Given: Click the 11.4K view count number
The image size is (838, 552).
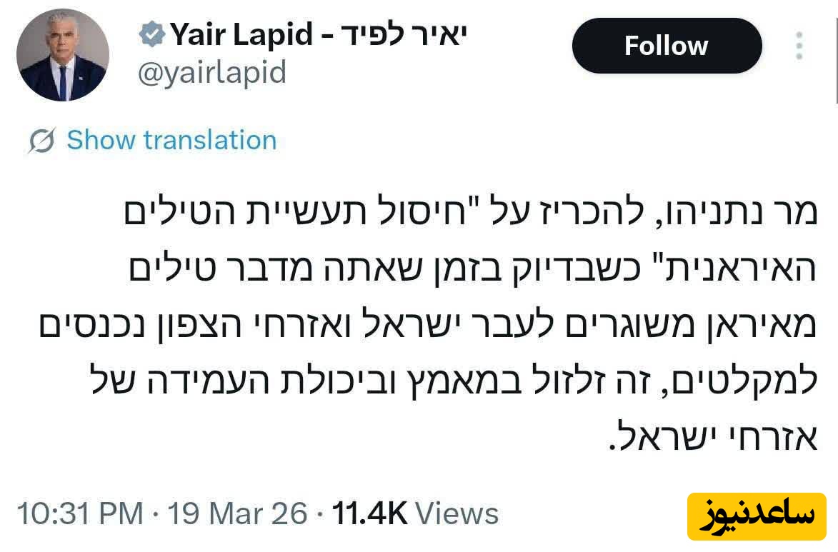Looking at the screenshot, I should click(369, 514).
